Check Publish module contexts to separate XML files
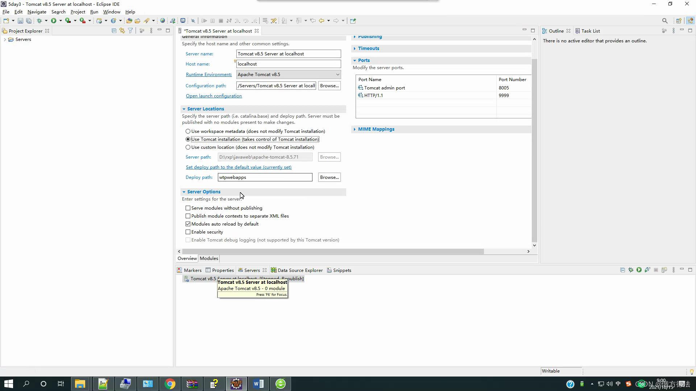 click(x=188, y=216)
